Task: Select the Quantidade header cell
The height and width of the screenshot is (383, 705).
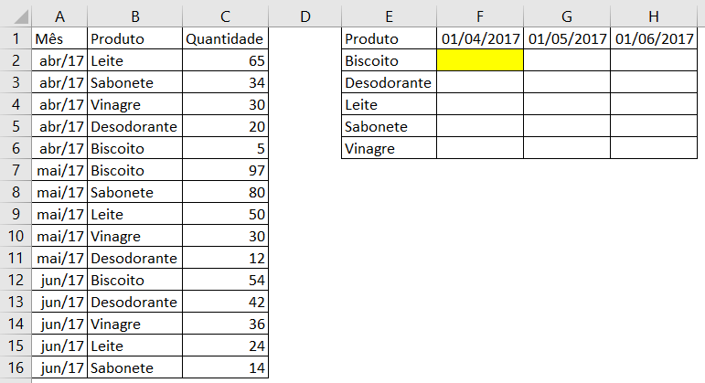Action: [225, 38]
